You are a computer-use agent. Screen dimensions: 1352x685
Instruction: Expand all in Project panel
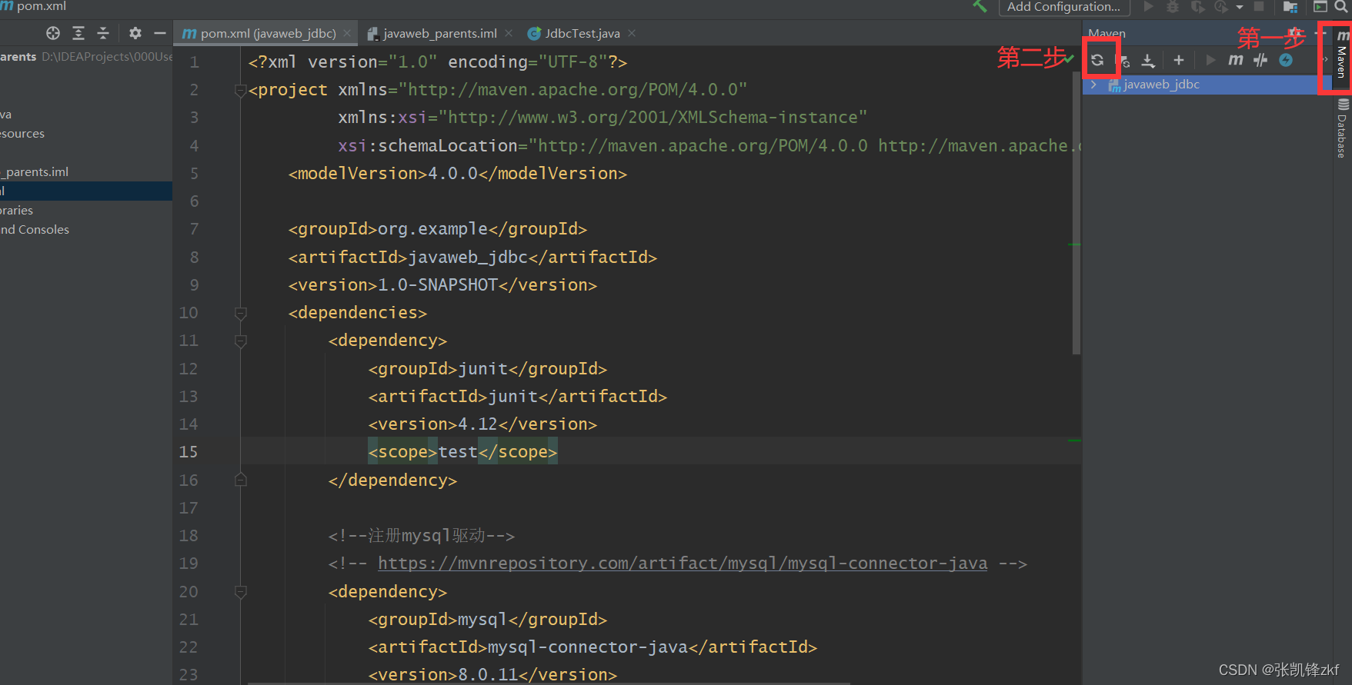coord(78,33)
